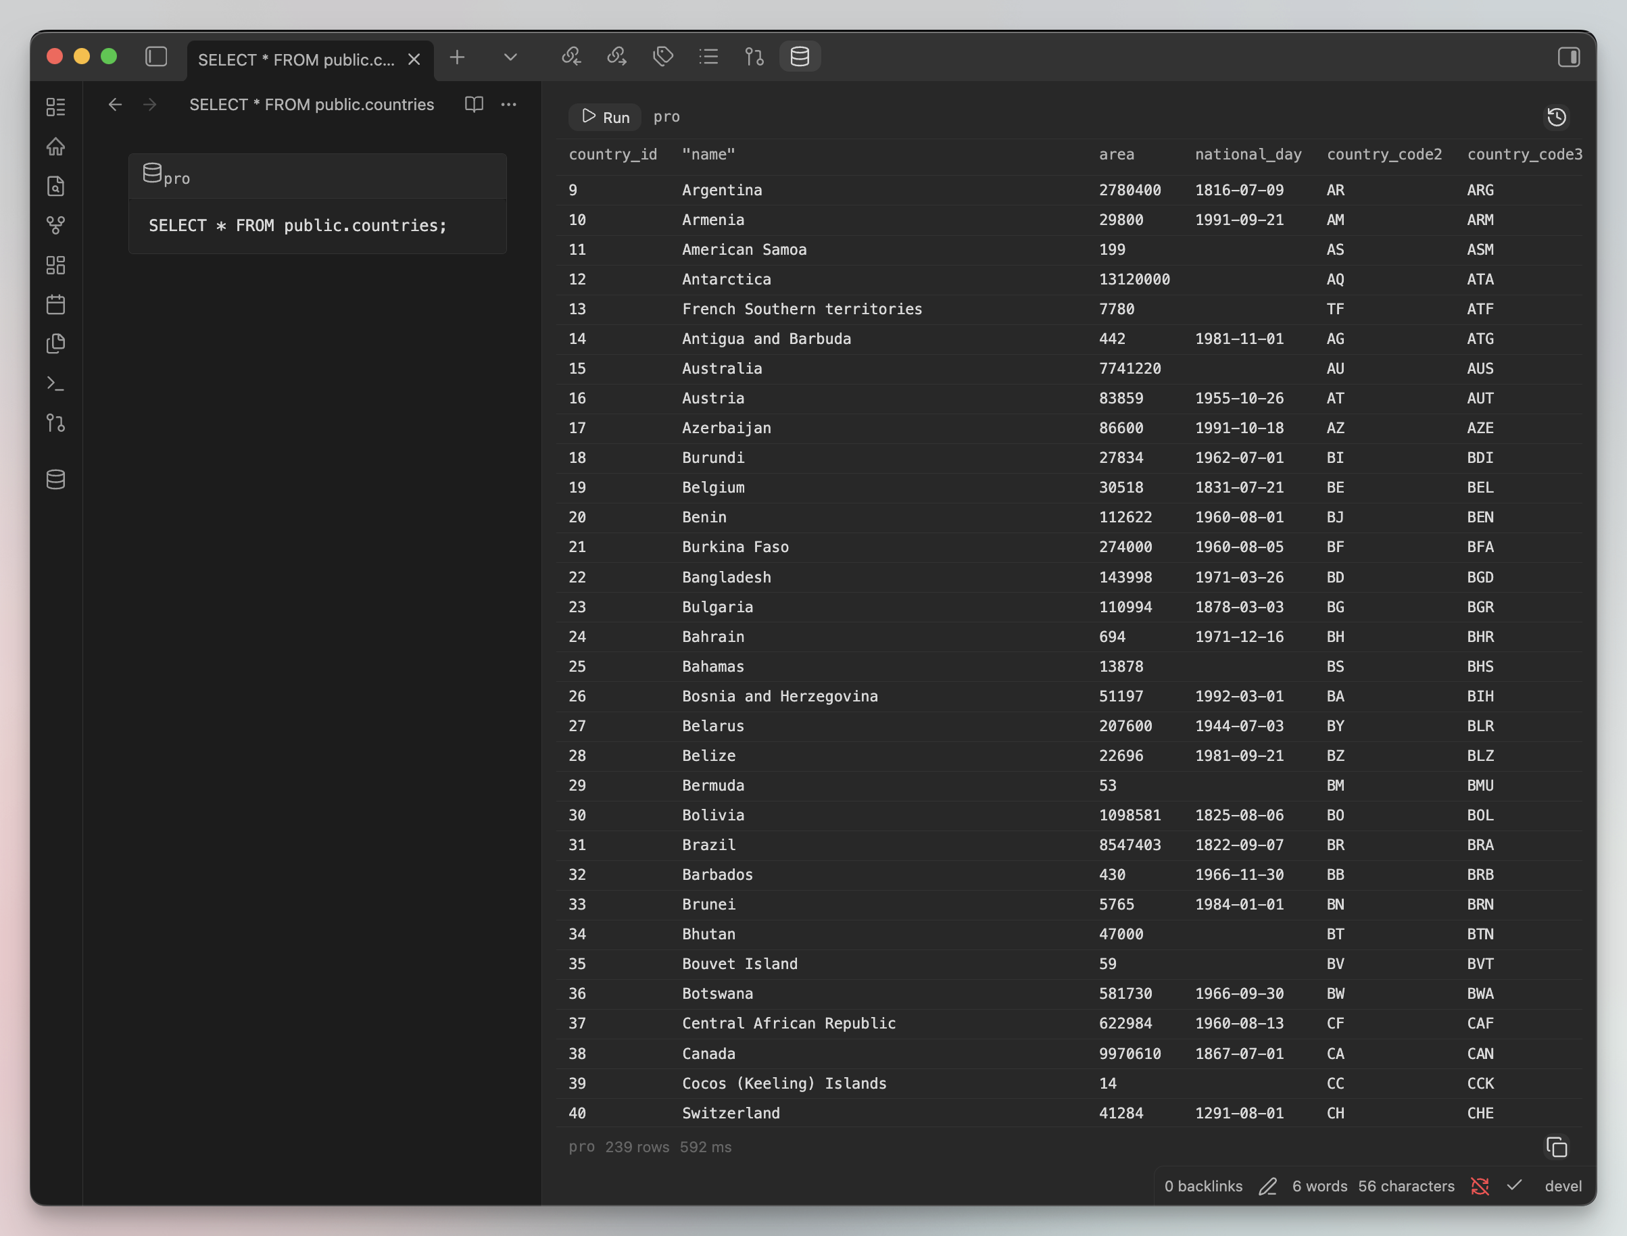Click the 239 rows result count

click(x=637, y=1147)
